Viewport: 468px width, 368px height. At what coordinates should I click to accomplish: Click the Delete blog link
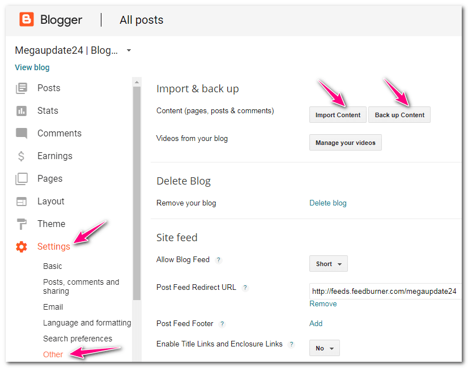click(327, 203)
